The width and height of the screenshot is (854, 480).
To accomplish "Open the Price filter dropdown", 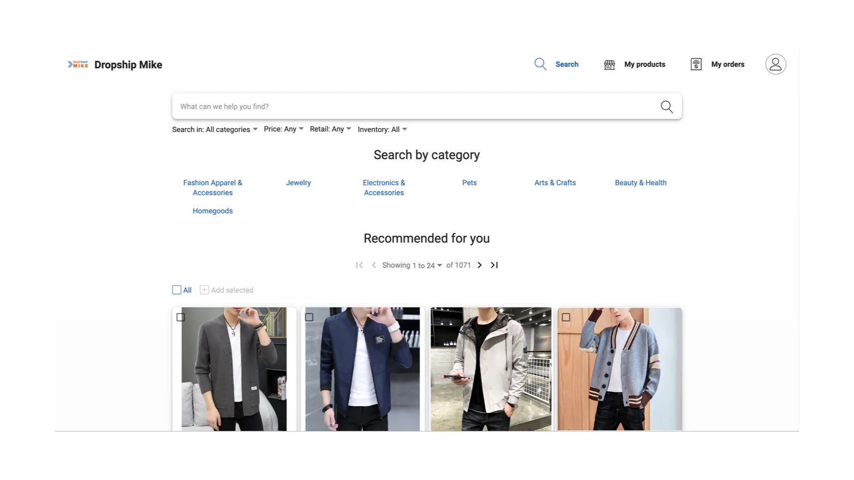I will click(x=283, y=129).
